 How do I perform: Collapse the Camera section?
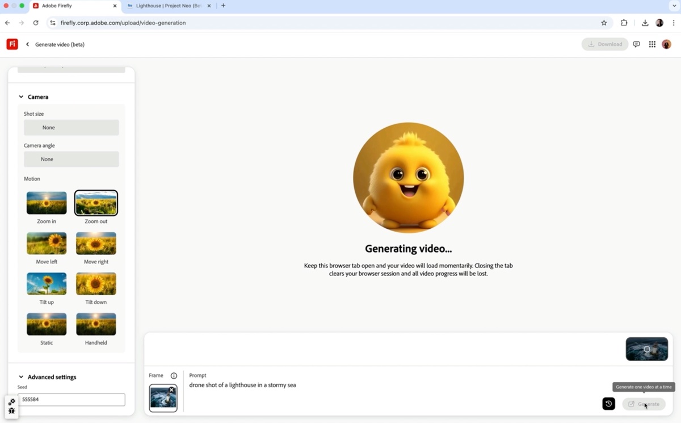22,97
